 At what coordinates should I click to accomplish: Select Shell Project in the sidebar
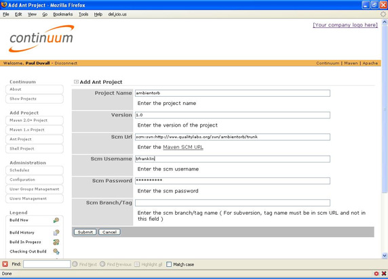pyautogui.click(x=35, y=148)
